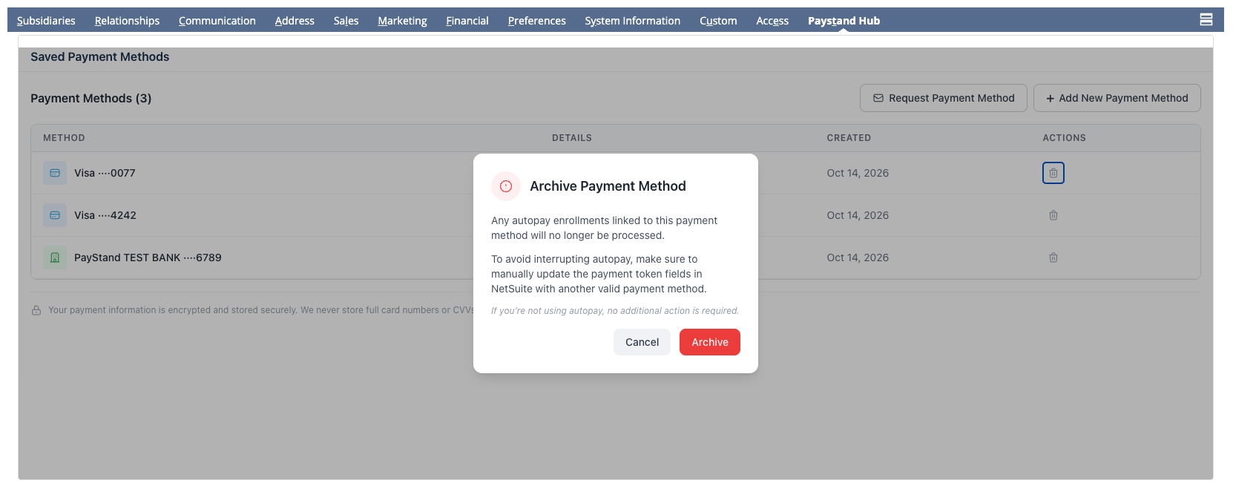Click Request Payment Method button

pyautogui.click(x=944, y=98)
